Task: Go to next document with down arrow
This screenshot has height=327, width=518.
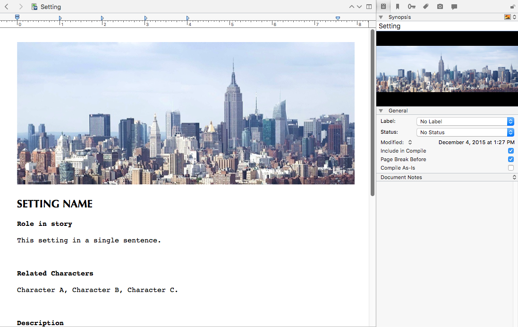Action: click(x=359, y=7)
